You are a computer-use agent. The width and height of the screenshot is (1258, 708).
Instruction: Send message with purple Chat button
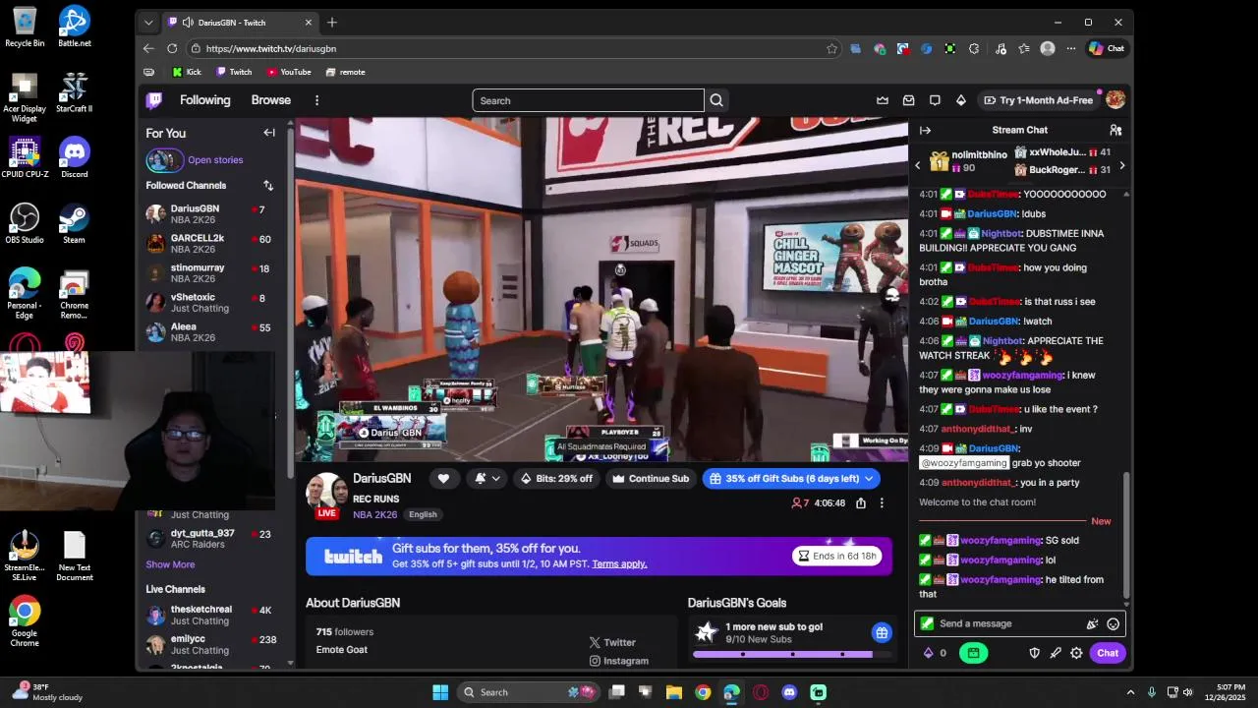[x=1108, y=653]
